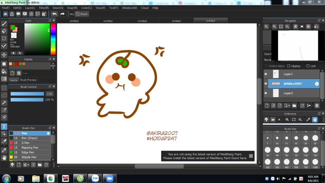Clear the reference image with X icon

point(279,120)
